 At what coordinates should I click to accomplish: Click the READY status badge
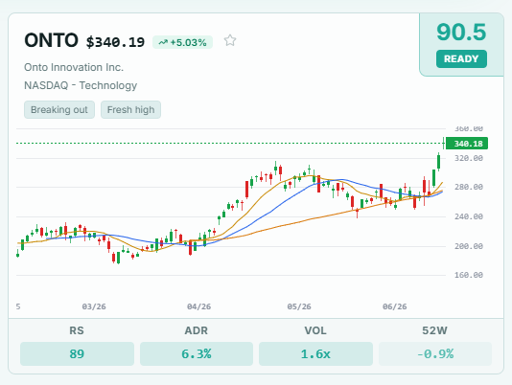(461, 58)
